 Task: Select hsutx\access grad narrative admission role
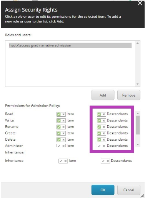coord(70,46)
